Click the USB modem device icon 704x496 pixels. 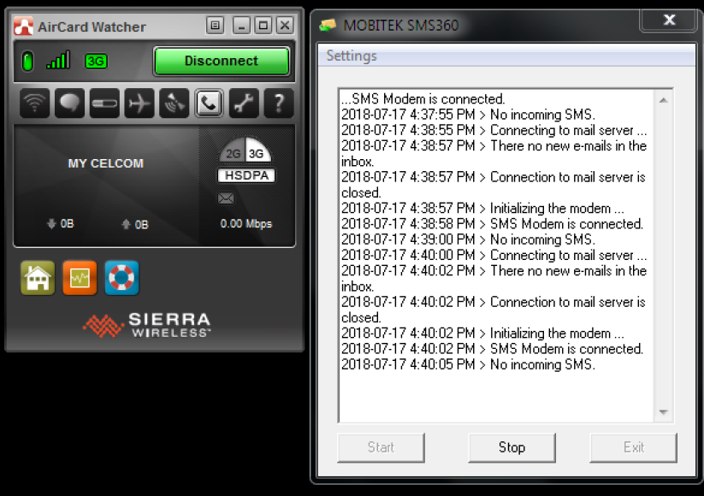point(104,103)
